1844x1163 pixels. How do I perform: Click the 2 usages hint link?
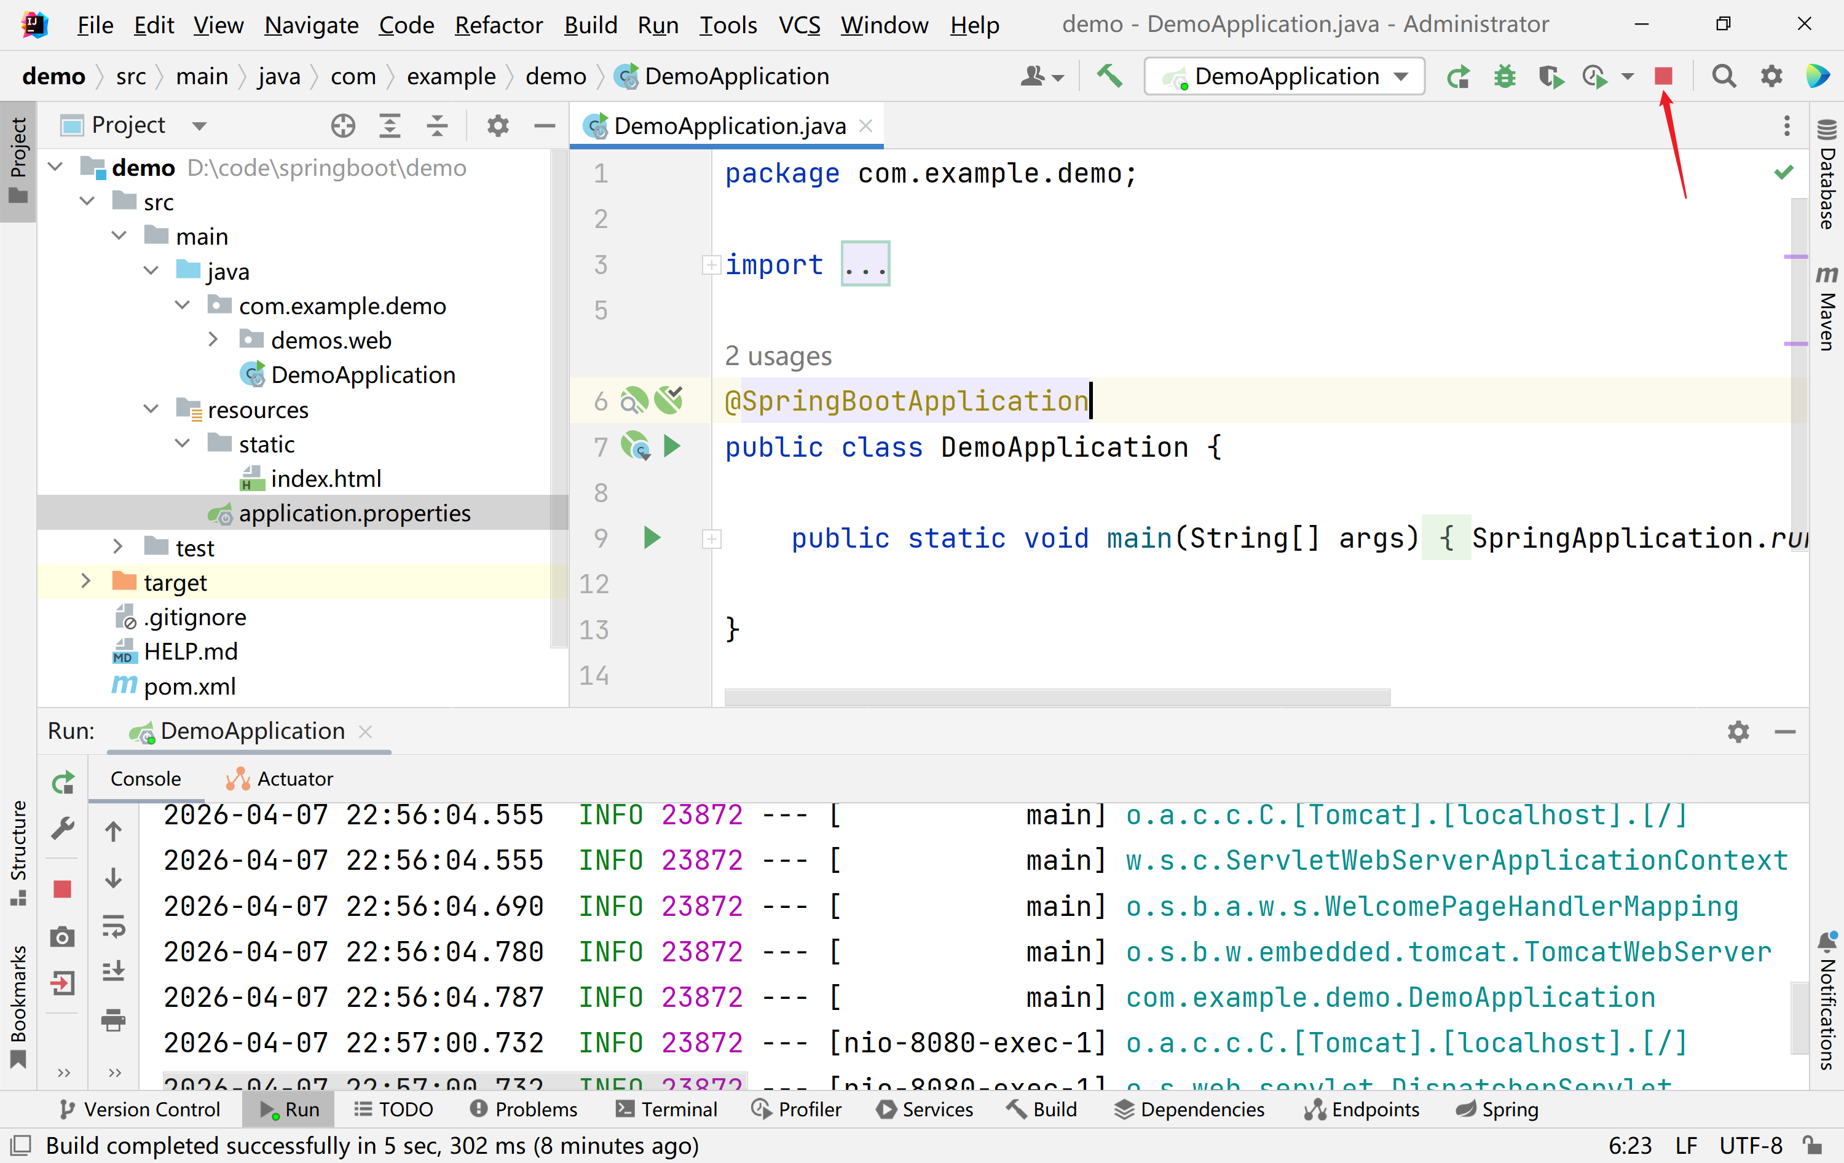coord(778,356)
